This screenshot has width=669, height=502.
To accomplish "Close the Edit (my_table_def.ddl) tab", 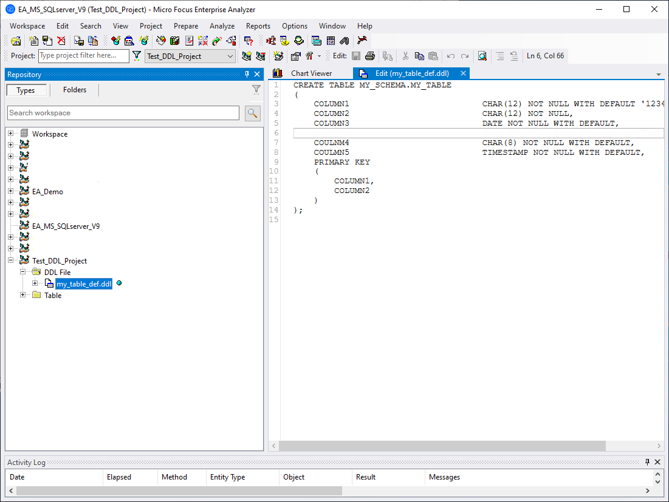I will pyautogui.click(x=463, y=73).
